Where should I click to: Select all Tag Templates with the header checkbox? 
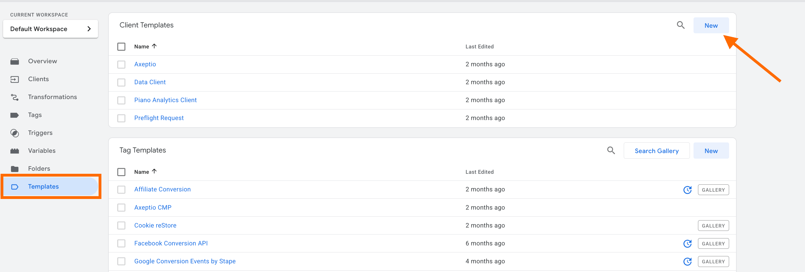(x=121, y=172)
